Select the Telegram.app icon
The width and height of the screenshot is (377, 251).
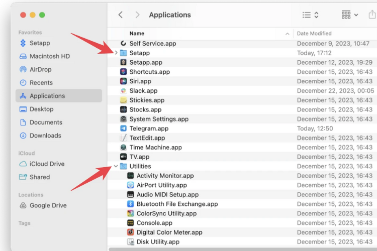123,129
